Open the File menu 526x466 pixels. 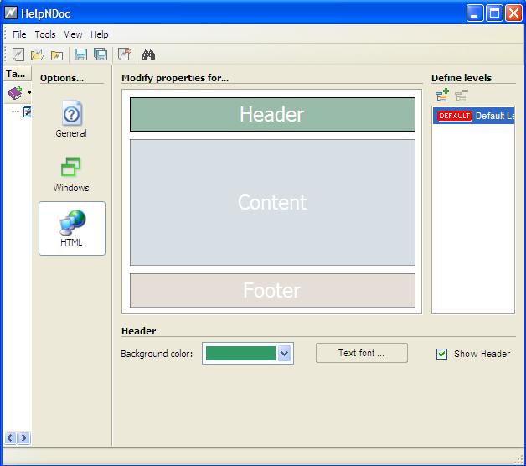pyautogui.click(x=19, y=34)
